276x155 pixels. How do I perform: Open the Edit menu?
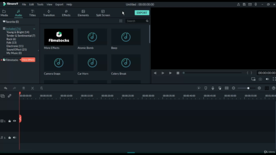coord(31,4)
